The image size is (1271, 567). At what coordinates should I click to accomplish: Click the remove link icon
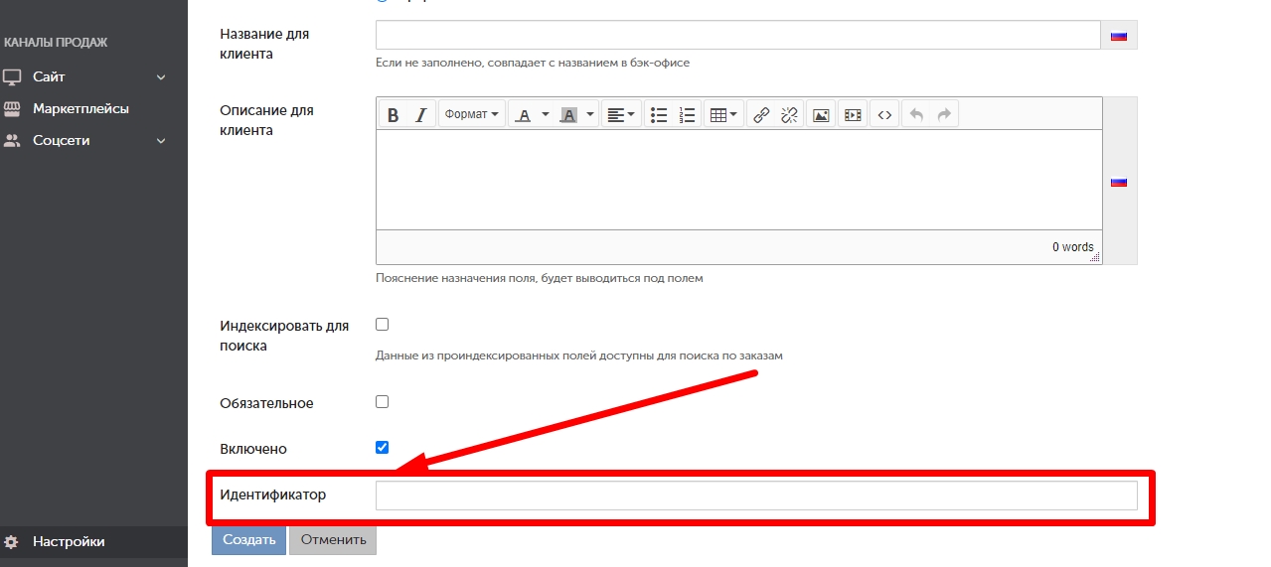[789, 115]
